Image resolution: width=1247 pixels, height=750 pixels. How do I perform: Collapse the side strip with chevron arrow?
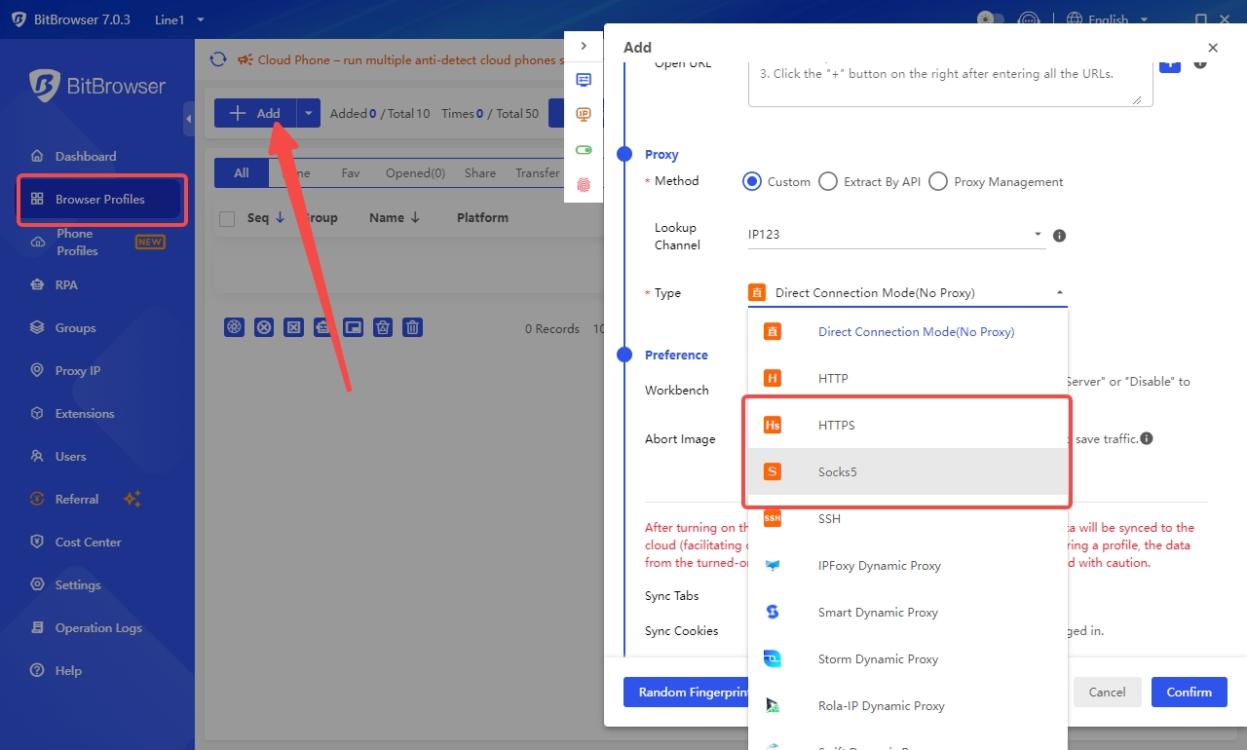click(x=584, y=46)
